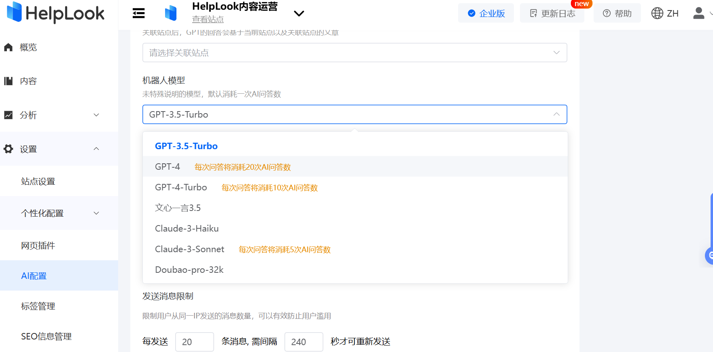Screen dimensions: 713x352
Task: Open the 更新日志 changelog
Action: (x=552, y=13)
